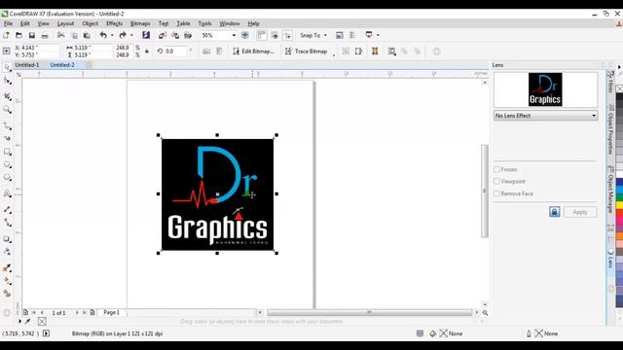The image size is (623, 350).
Task: Toggle the Frozen checkbox
Action: [x=496, y=169]
